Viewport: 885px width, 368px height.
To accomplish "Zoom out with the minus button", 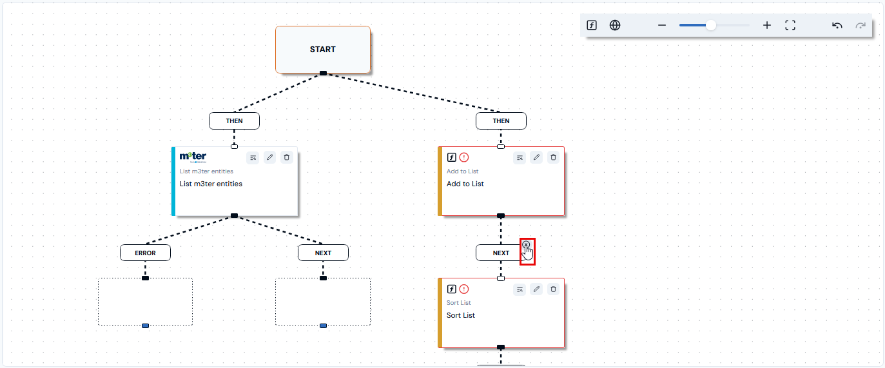I will [661, 25].
